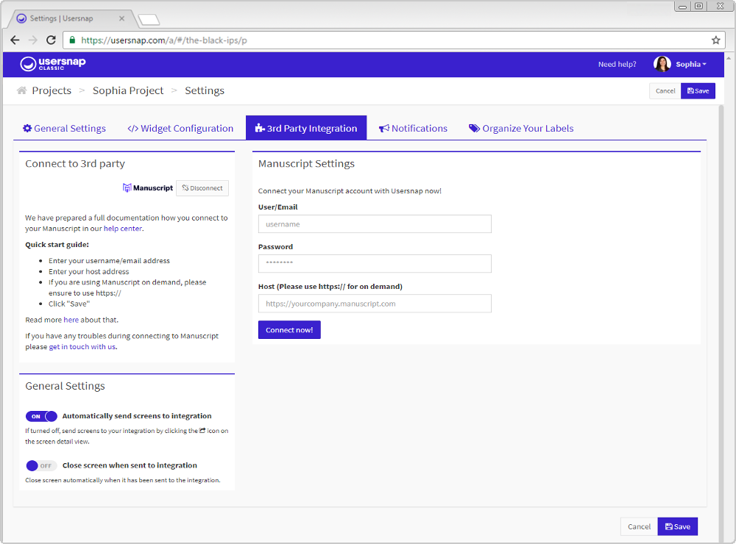Image resolution: width=736 pixels, height=544 pixels.
Task: Click the Settings breadcrumb text
Action: 205,90
